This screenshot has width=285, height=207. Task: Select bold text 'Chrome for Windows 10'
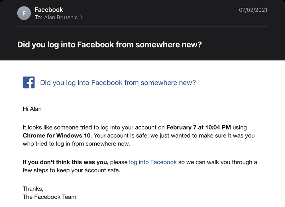click(56, 136)
